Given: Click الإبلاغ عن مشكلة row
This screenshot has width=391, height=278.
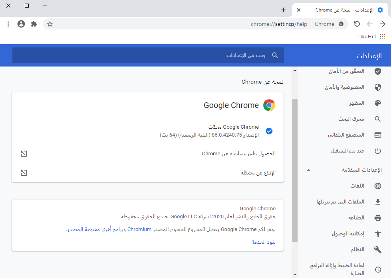Looking at the screenshot, I should pos(148,173).
